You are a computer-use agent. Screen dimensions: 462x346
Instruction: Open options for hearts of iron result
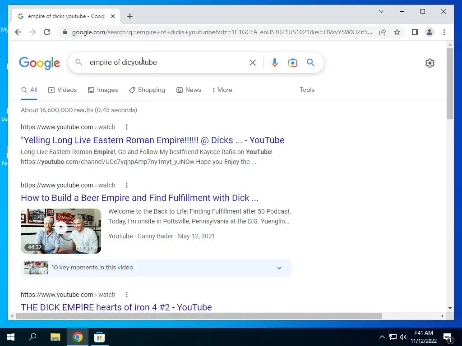(x=127, y=295)
